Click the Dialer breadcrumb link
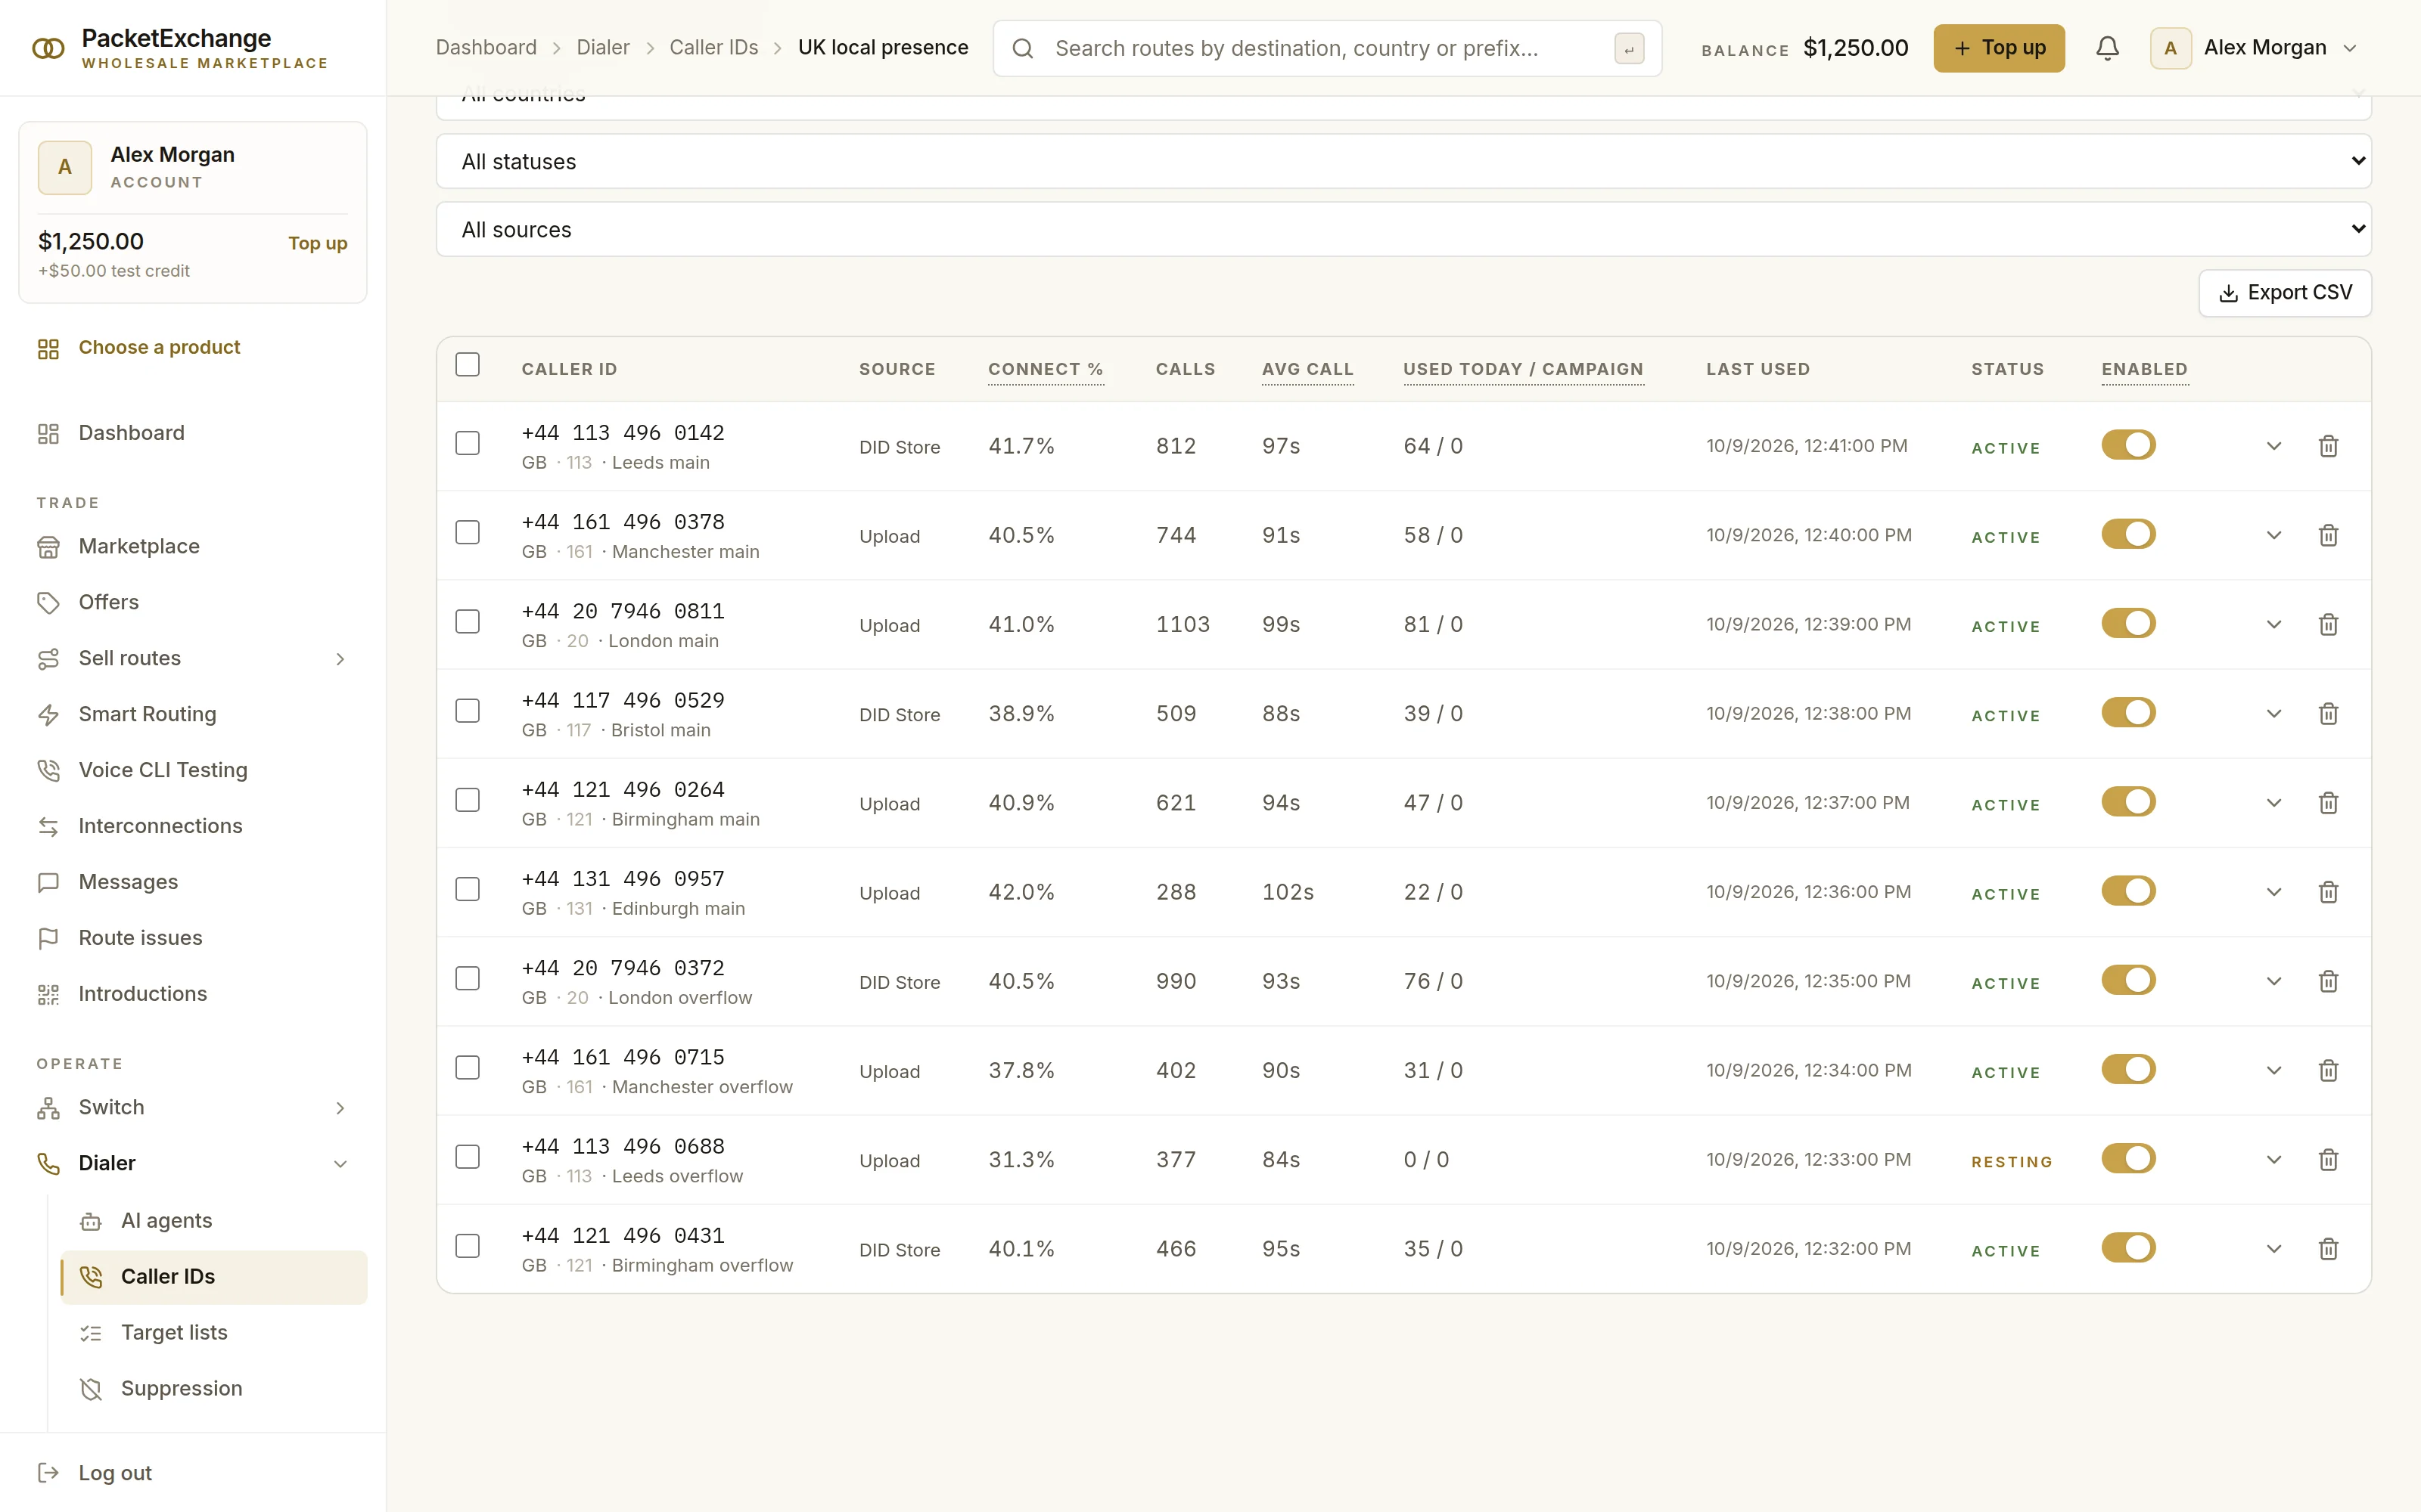The height and width of the screenshot is (1512, 2421). tap(602, 48)
